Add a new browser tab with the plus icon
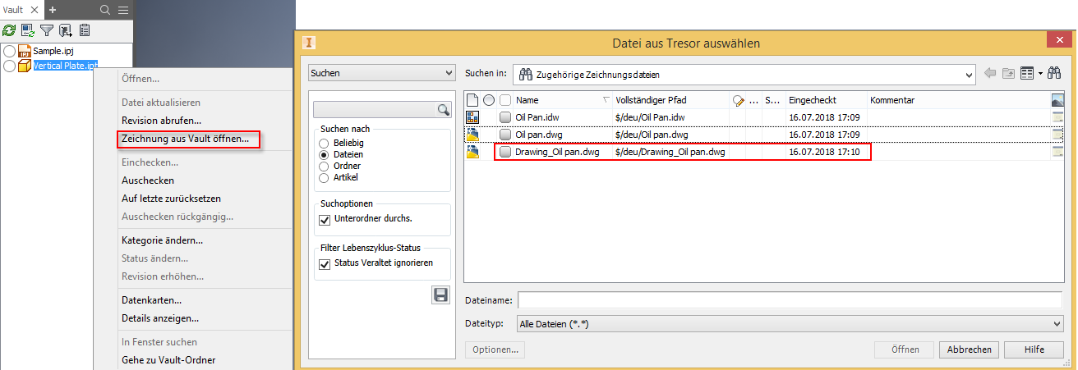 [x=53, y=9]
